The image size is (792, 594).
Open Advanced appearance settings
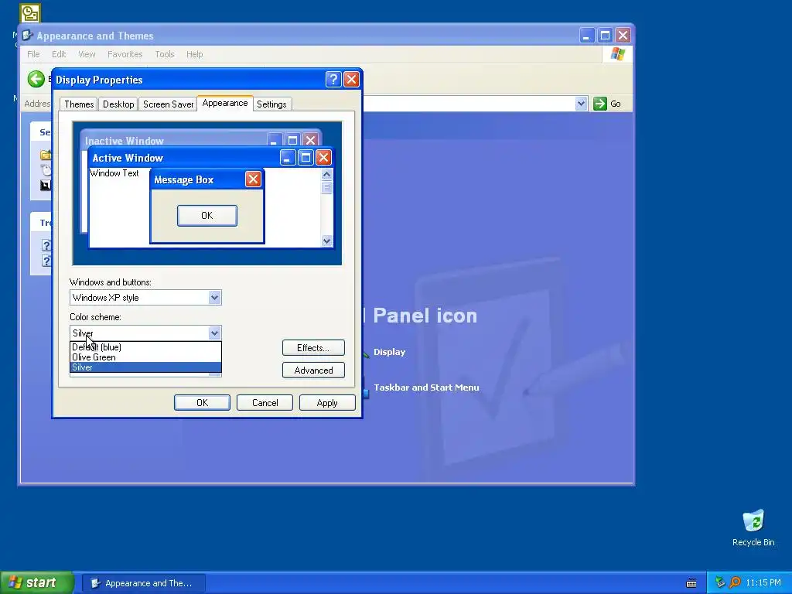(x=313, y=370)
